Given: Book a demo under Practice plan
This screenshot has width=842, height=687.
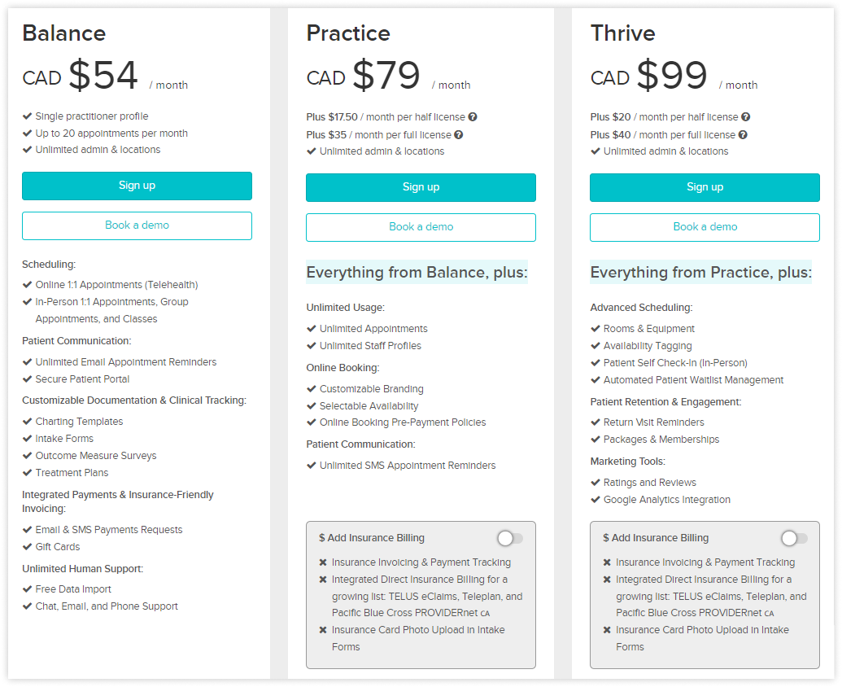Looking at the screenshot, I should click(x=421, y=227).
